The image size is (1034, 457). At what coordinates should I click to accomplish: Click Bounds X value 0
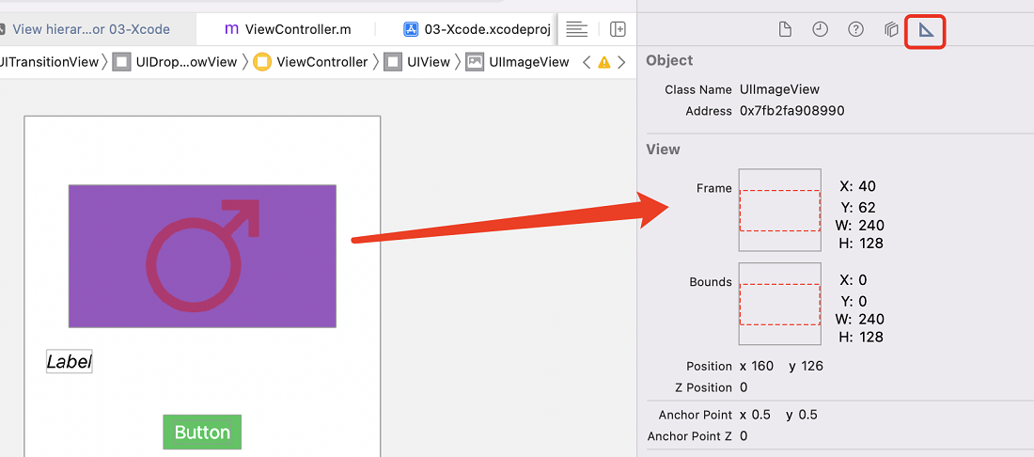863,280
